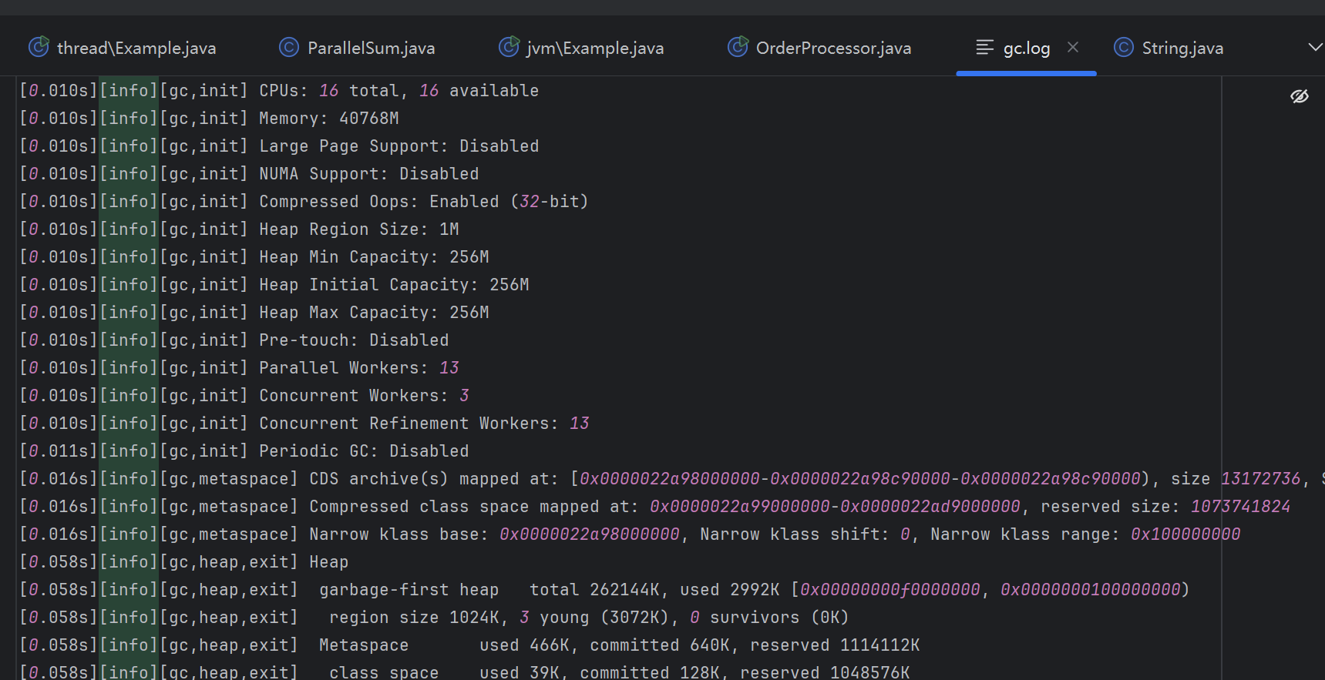Click the 'Large Page Support: Disabled' line
The width and height of the screenshot is (1325, 680).
[x=279, y=146]
